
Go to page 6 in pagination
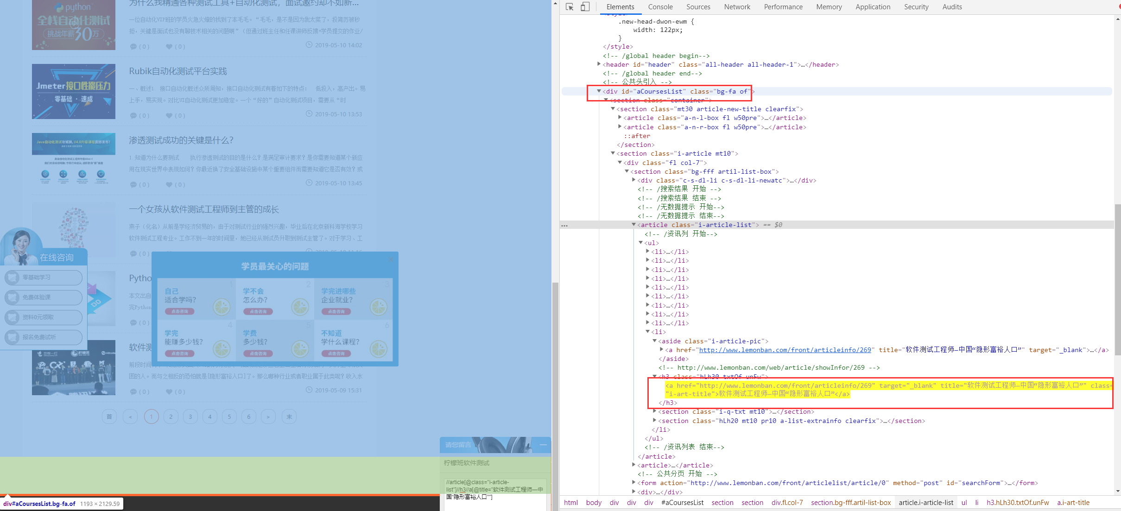coord(249,416)
